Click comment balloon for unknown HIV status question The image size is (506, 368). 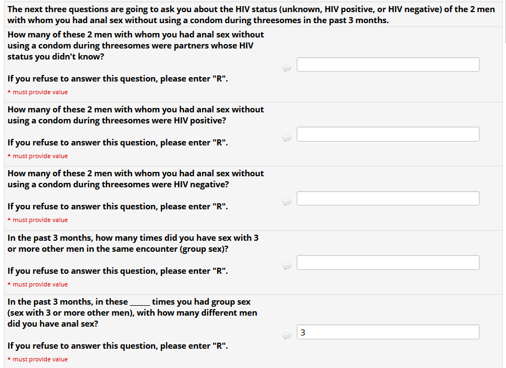[287, 68]
